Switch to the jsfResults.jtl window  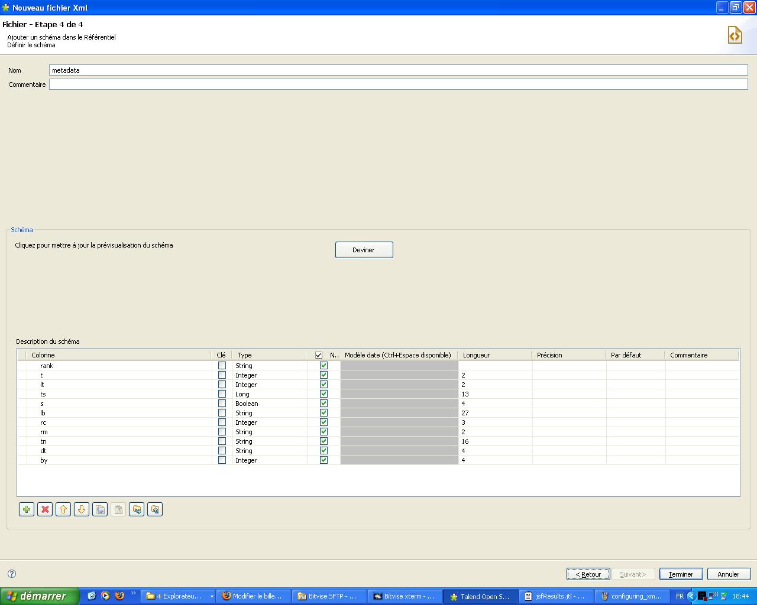tap(556, 596)
